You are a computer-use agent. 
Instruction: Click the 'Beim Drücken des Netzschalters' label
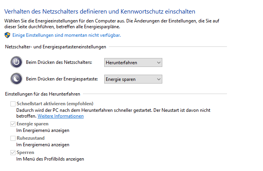[x=59, y=62]
